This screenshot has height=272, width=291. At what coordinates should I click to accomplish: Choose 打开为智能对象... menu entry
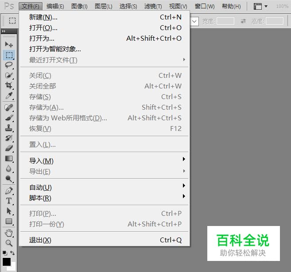pyautogui.click(x=105, y=49)
